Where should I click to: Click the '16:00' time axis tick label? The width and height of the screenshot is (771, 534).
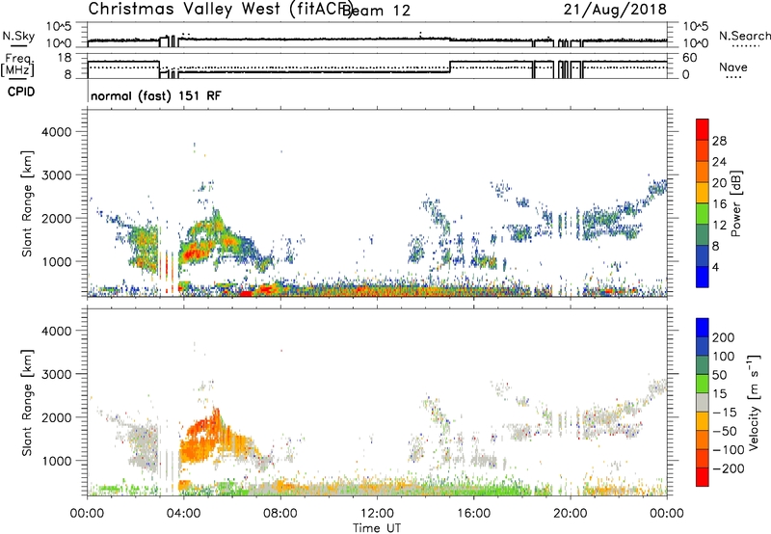473,514
